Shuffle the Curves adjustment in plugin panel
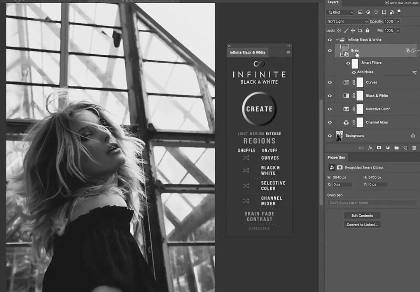The width and height of the screenshot is (420, 292). pos(246,158)
